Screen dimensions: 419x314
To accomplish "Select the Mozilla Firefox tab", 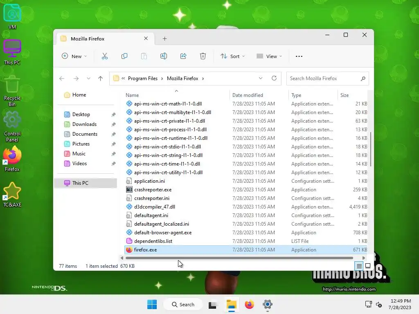I will pos(104,39).
